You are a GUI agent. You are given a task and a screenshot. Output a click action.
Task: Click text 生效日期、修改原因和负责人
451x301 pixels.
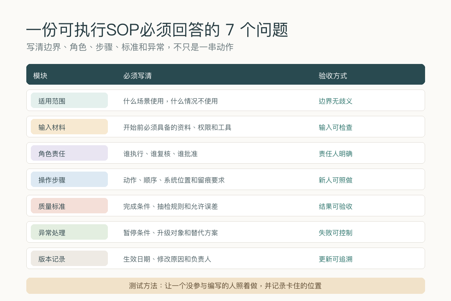click(167, 259)
